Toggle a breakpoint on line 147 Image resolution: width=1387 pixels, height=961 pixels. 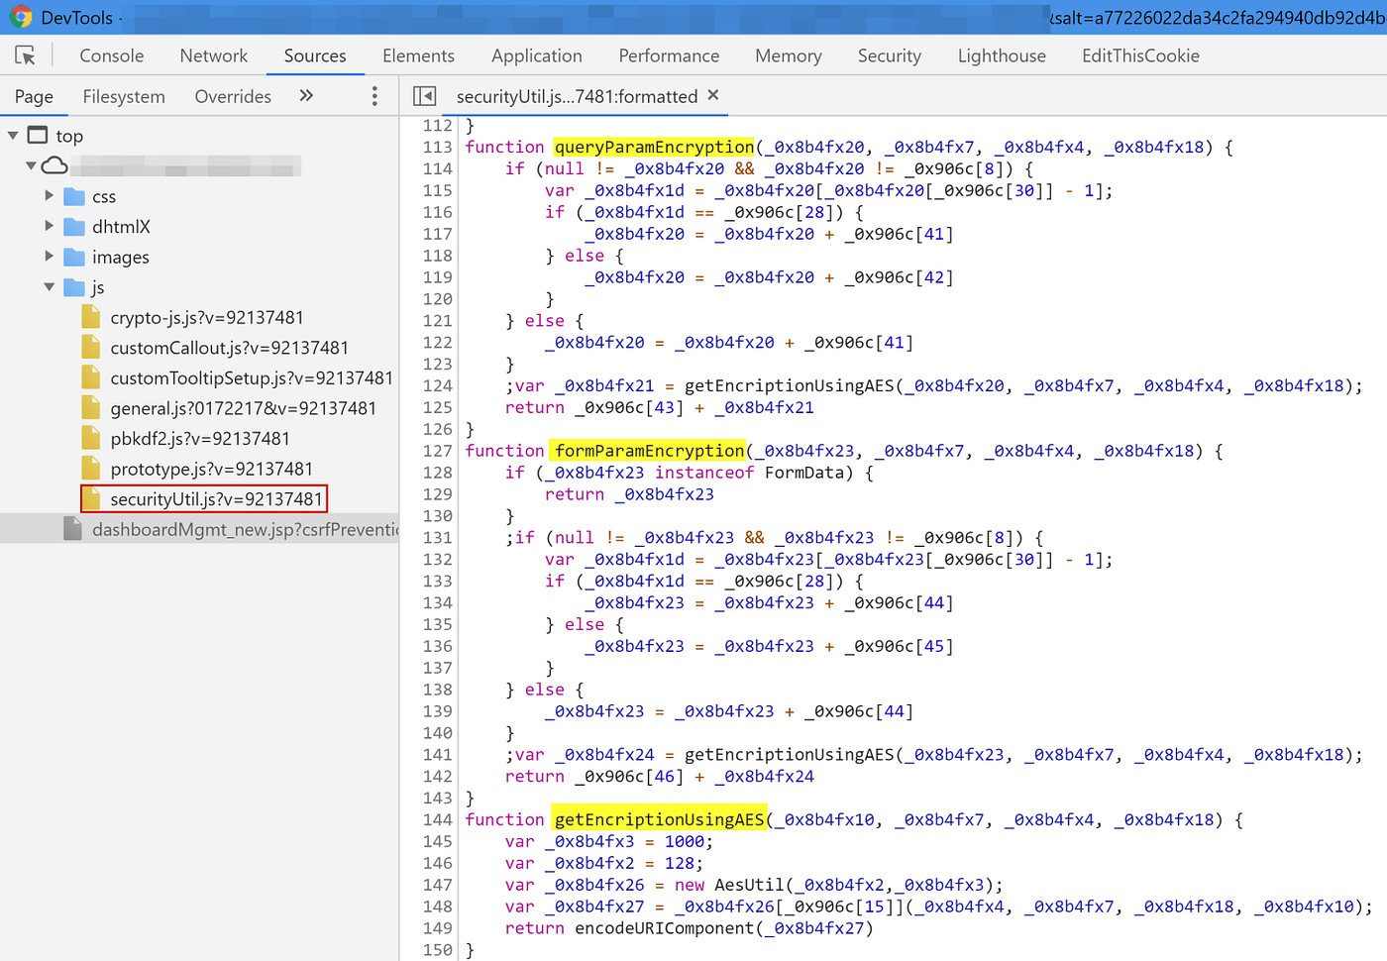(437, 885)
